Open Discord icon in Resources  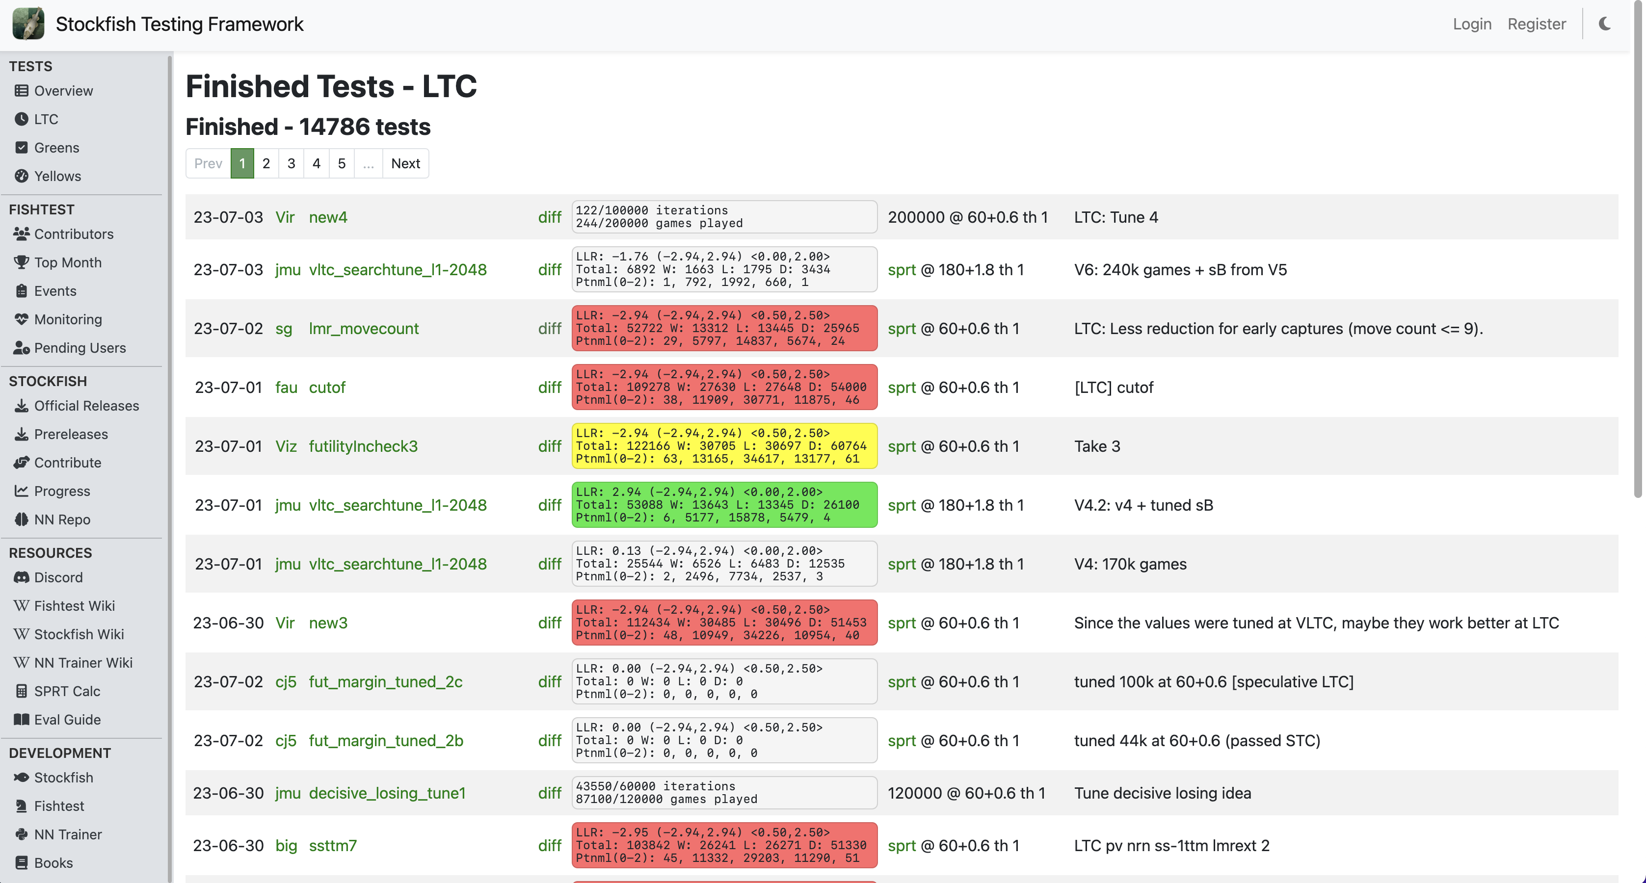(21, 577)
